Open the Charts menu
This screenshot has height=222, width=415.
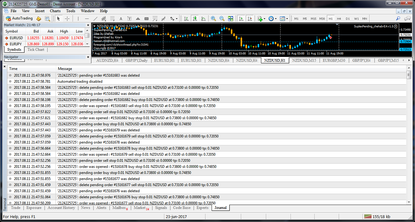(x=55, y=11)
